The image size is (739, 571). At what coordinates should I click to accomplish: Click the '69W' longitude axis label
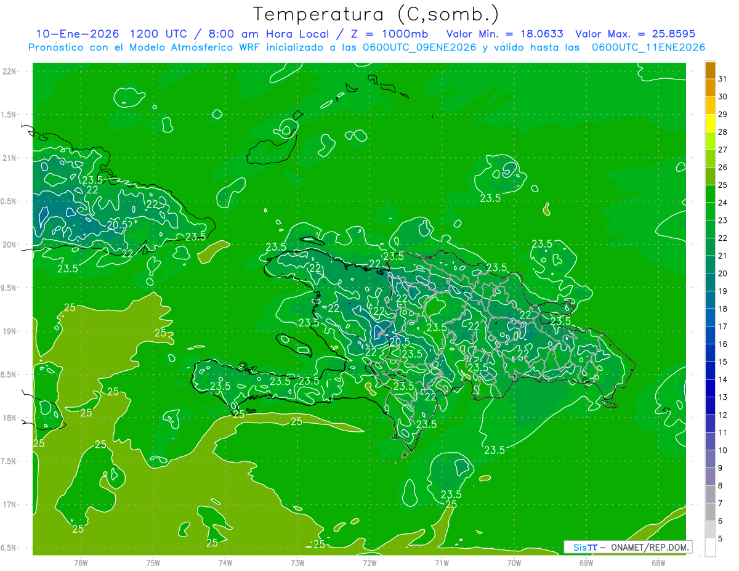(x=586, y=563)
